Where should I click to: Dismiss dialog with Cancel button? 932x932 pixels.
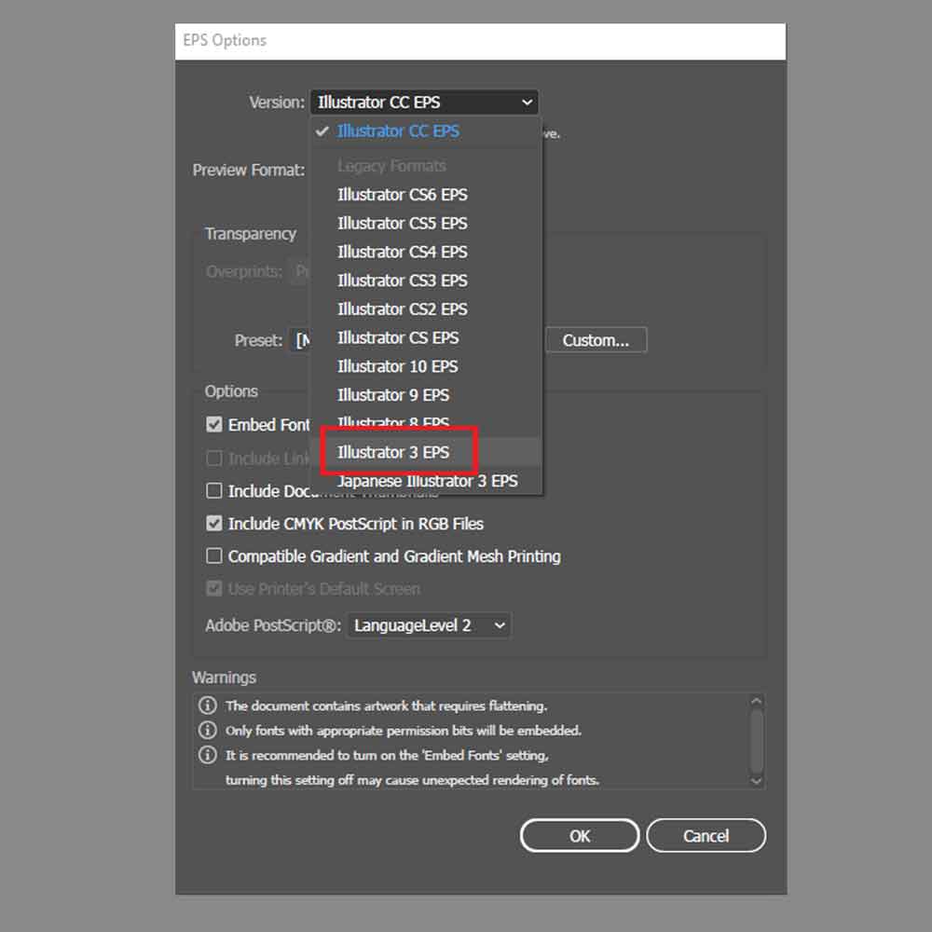point(706,836)
